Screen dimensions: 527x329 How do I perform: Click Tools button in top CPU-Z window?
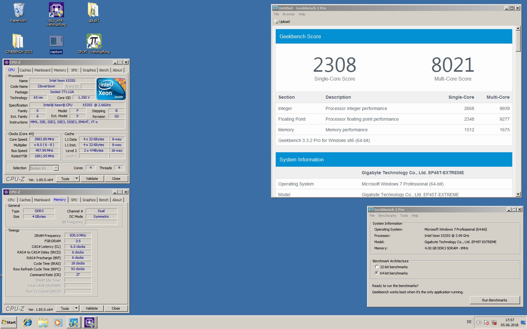pos(65,179)
